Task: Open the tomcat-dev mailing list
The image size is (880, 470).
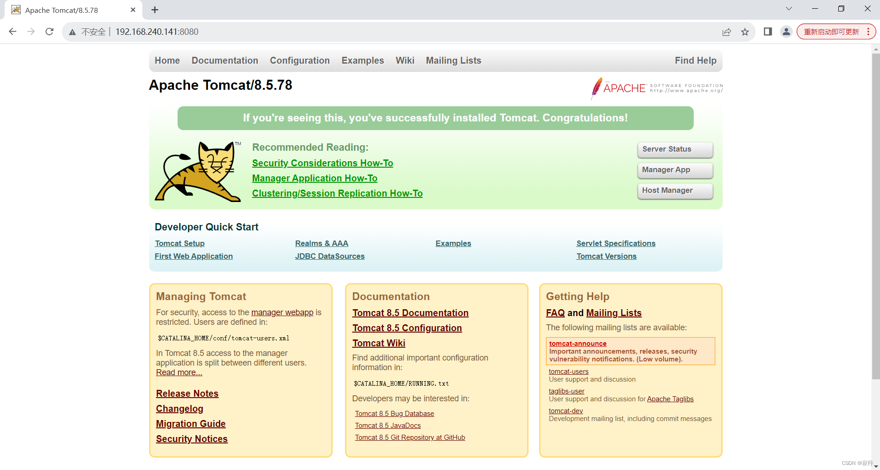Action: (566, 411)
